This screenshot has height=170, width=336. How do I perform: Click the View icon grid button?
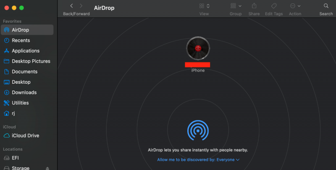coord(202,6)
